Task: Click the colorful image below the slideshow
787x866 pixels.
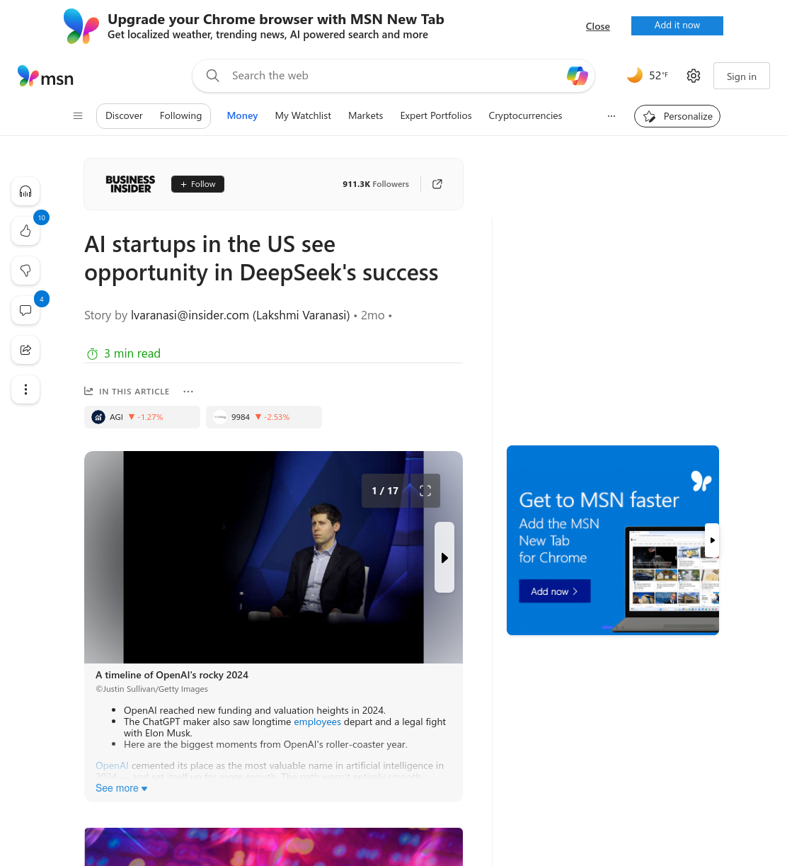Action: [273, 847]
